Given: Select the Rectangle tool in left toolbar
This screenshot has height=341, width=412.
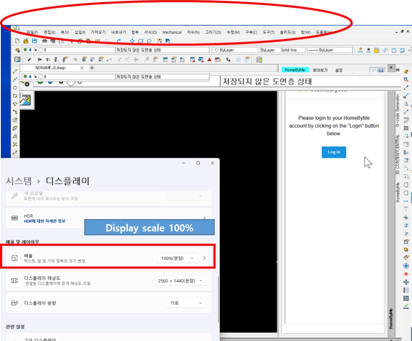Looking at the screenshot, I should [x=15, y=96].
